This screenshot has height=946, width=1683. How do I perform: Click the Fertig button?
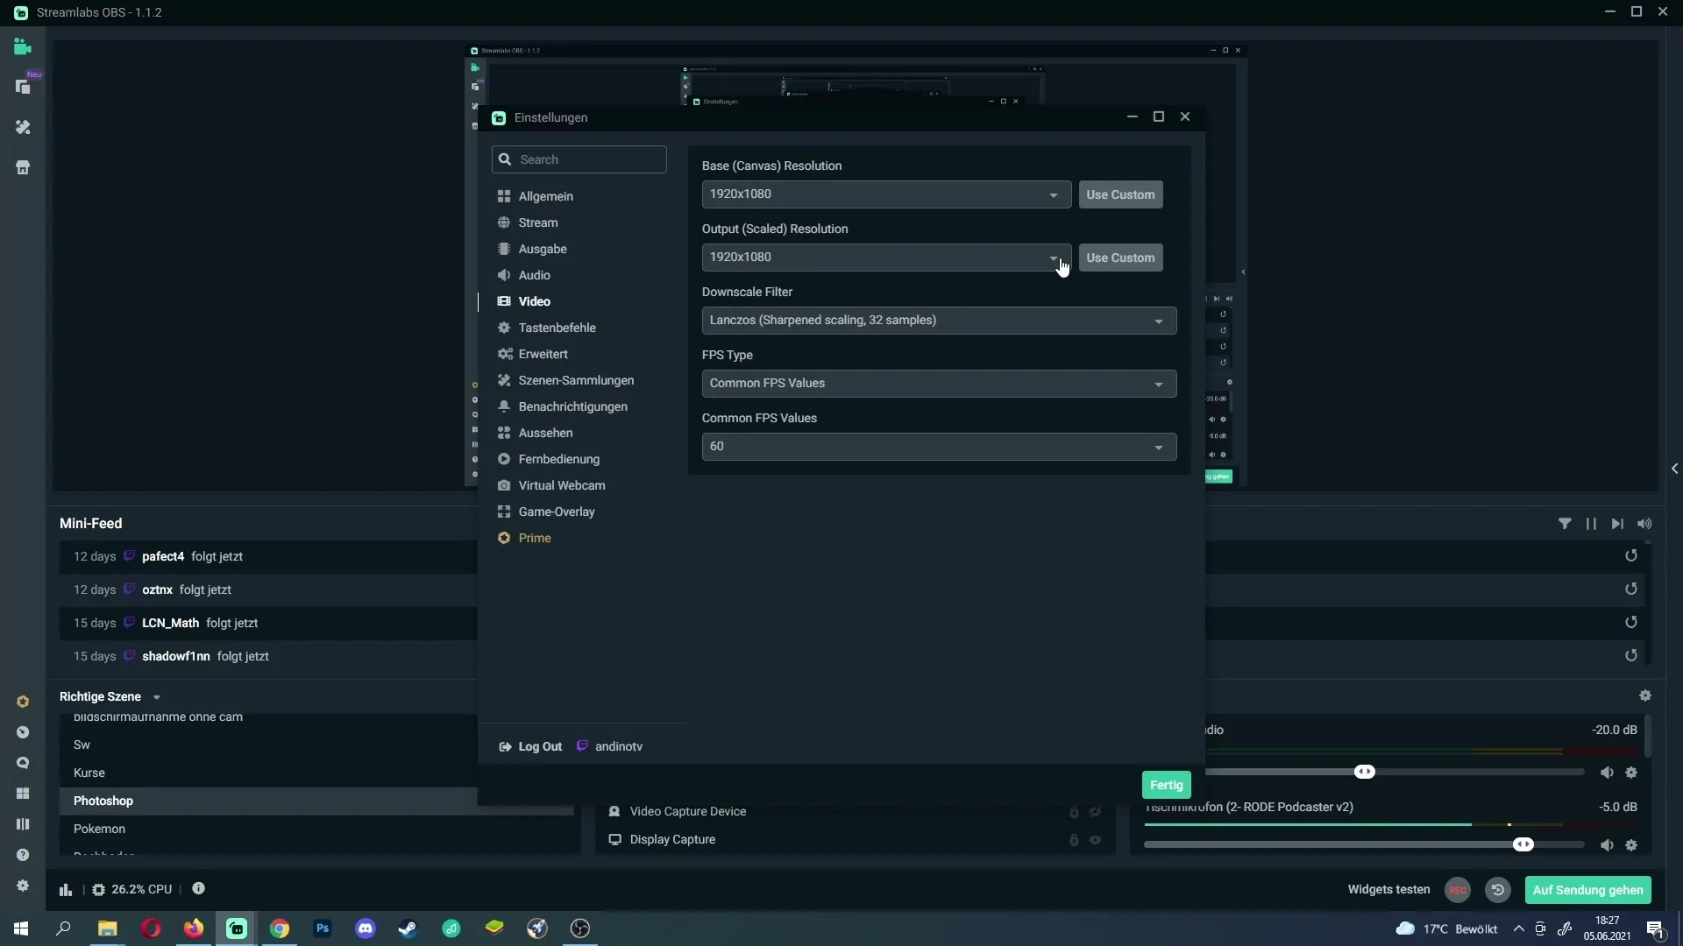pos(1166,785)
